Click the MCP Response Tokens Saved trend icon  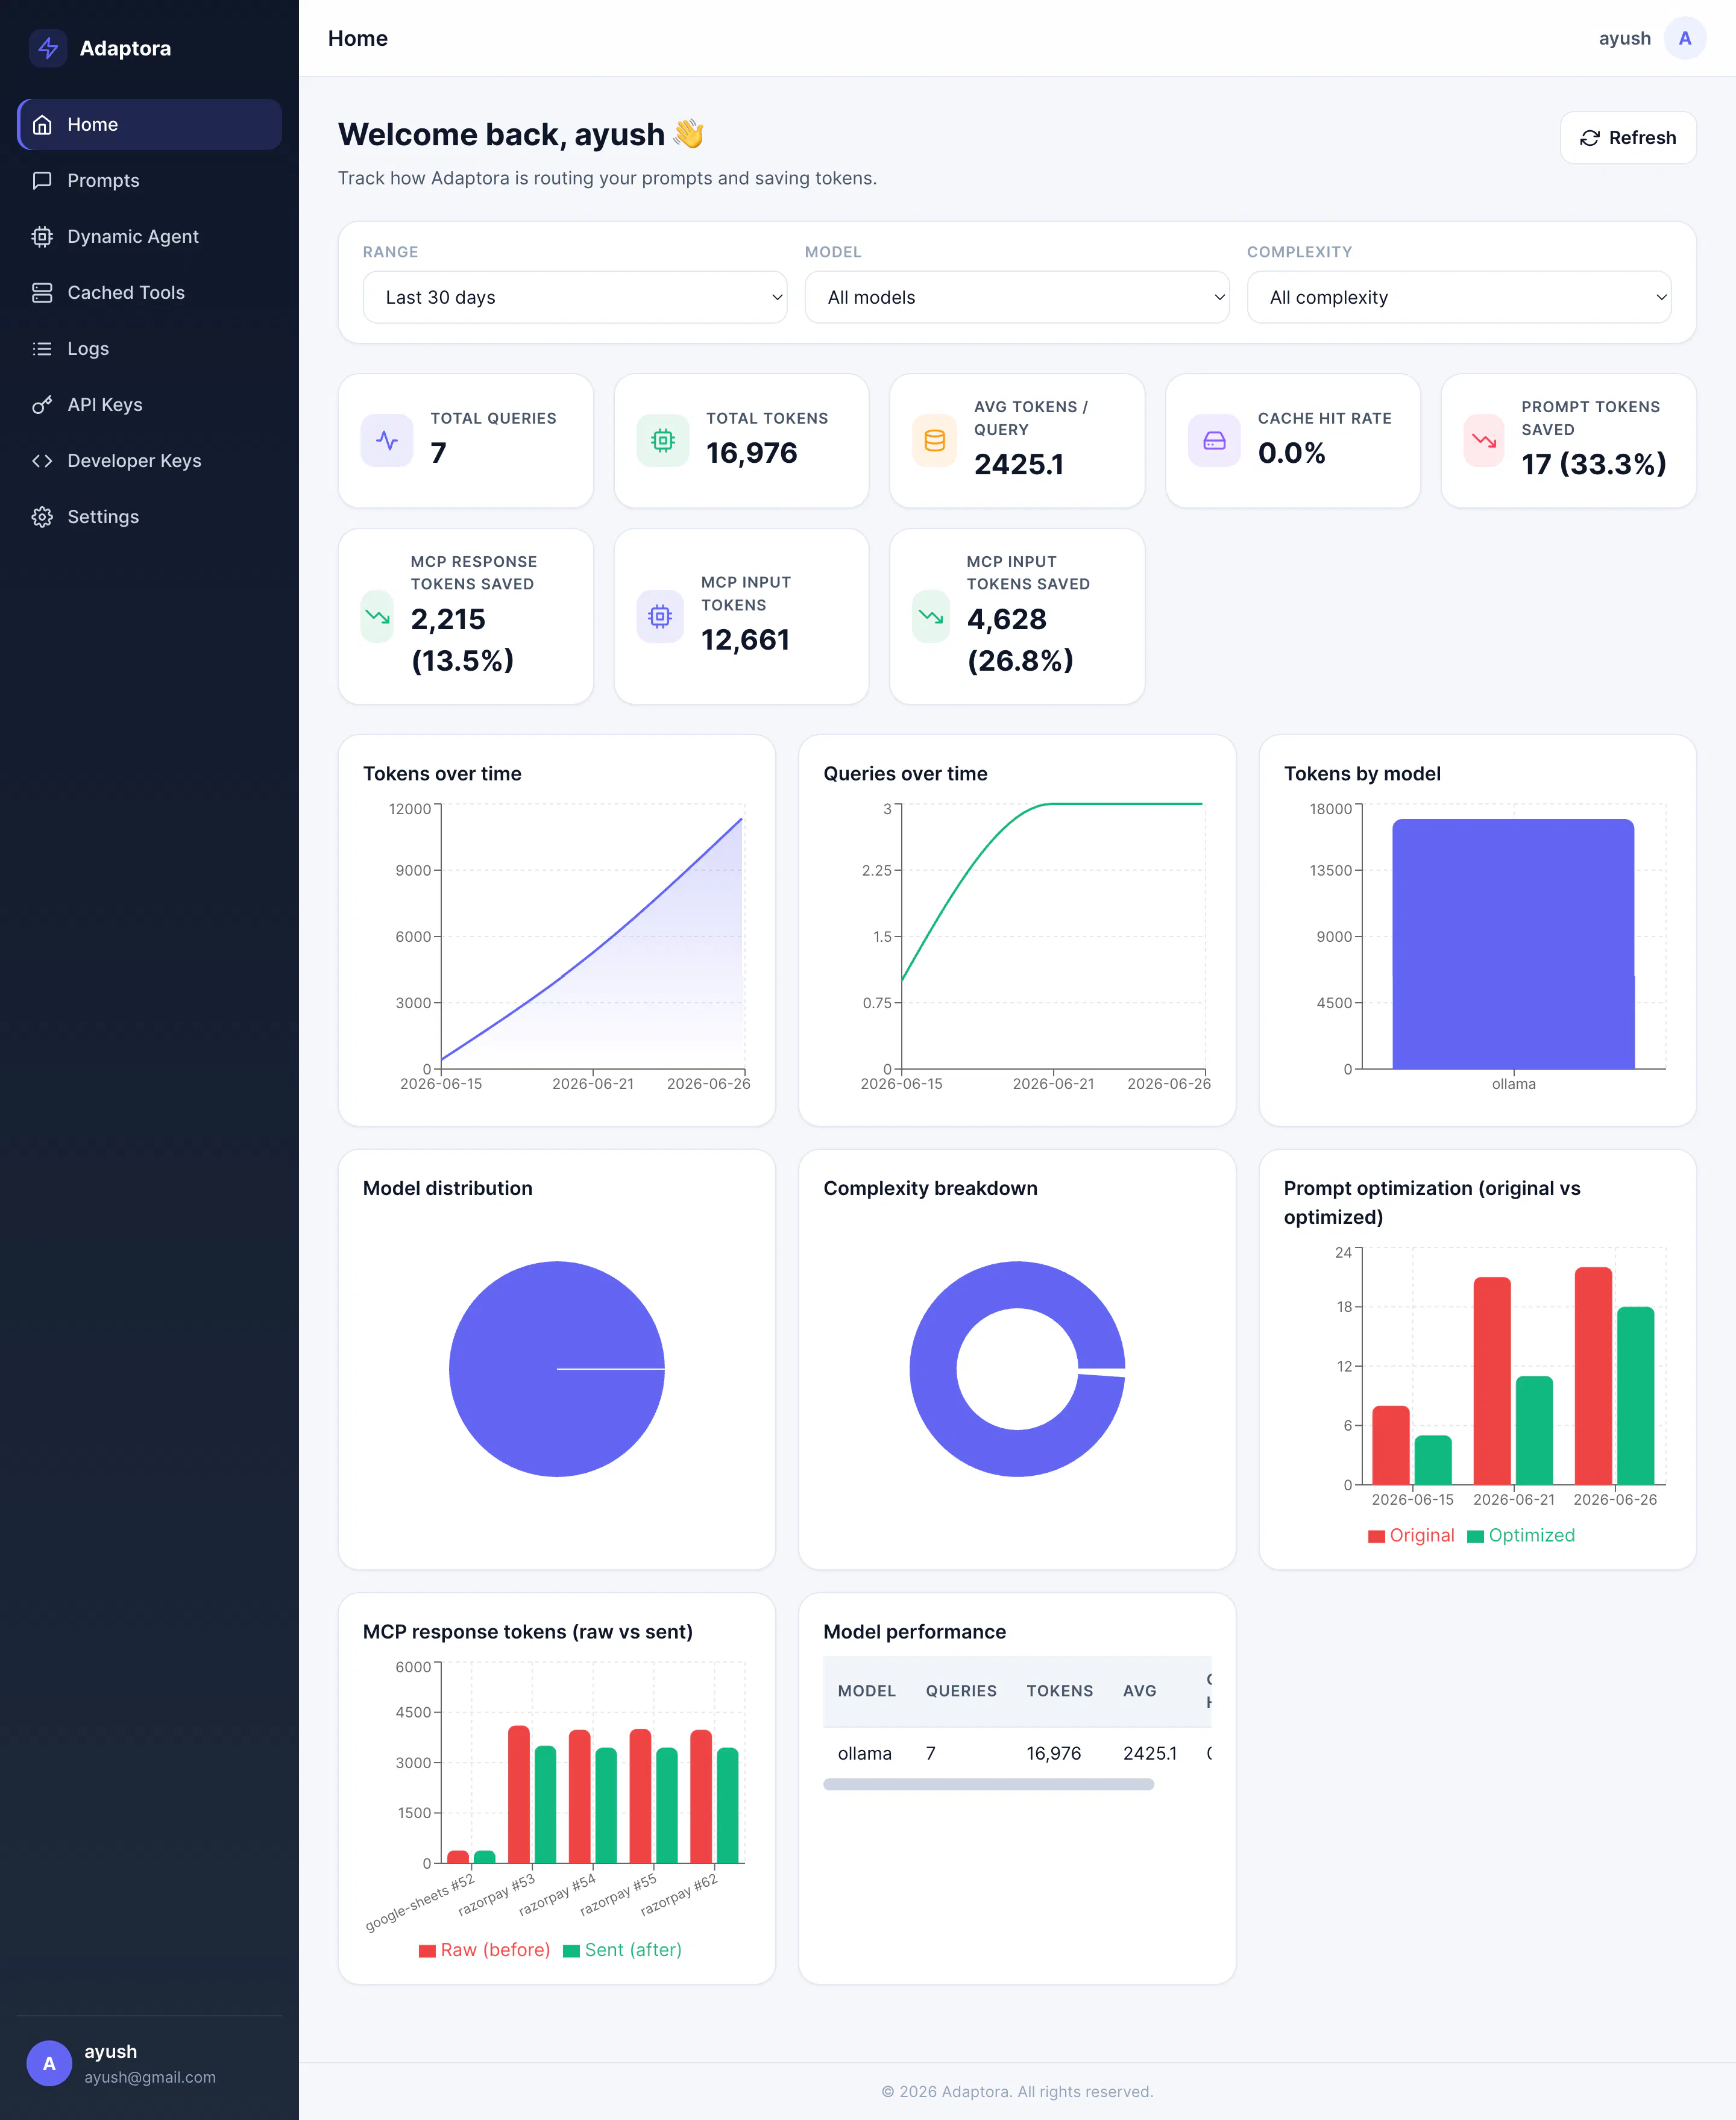[x=378, y=616]
